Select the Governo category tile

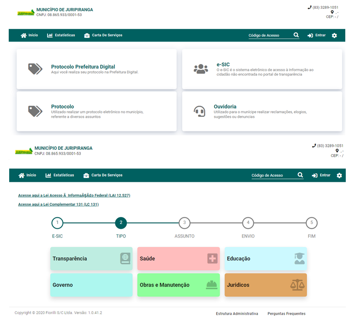pos(91,285)
